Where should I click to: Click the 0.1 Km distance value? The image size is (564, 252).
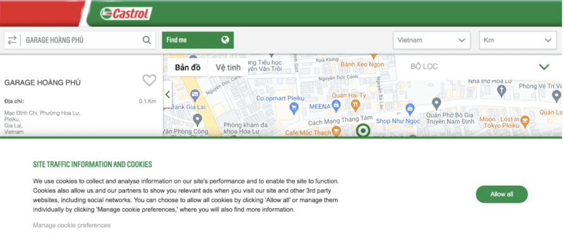coord(147,101)
